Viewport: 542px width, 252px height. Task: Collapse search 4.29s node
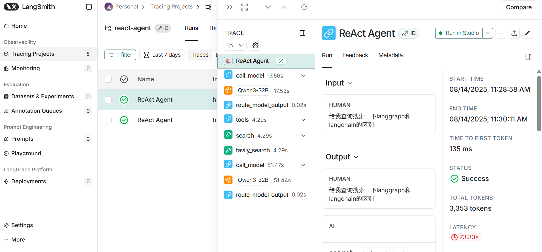click(303, 136)
